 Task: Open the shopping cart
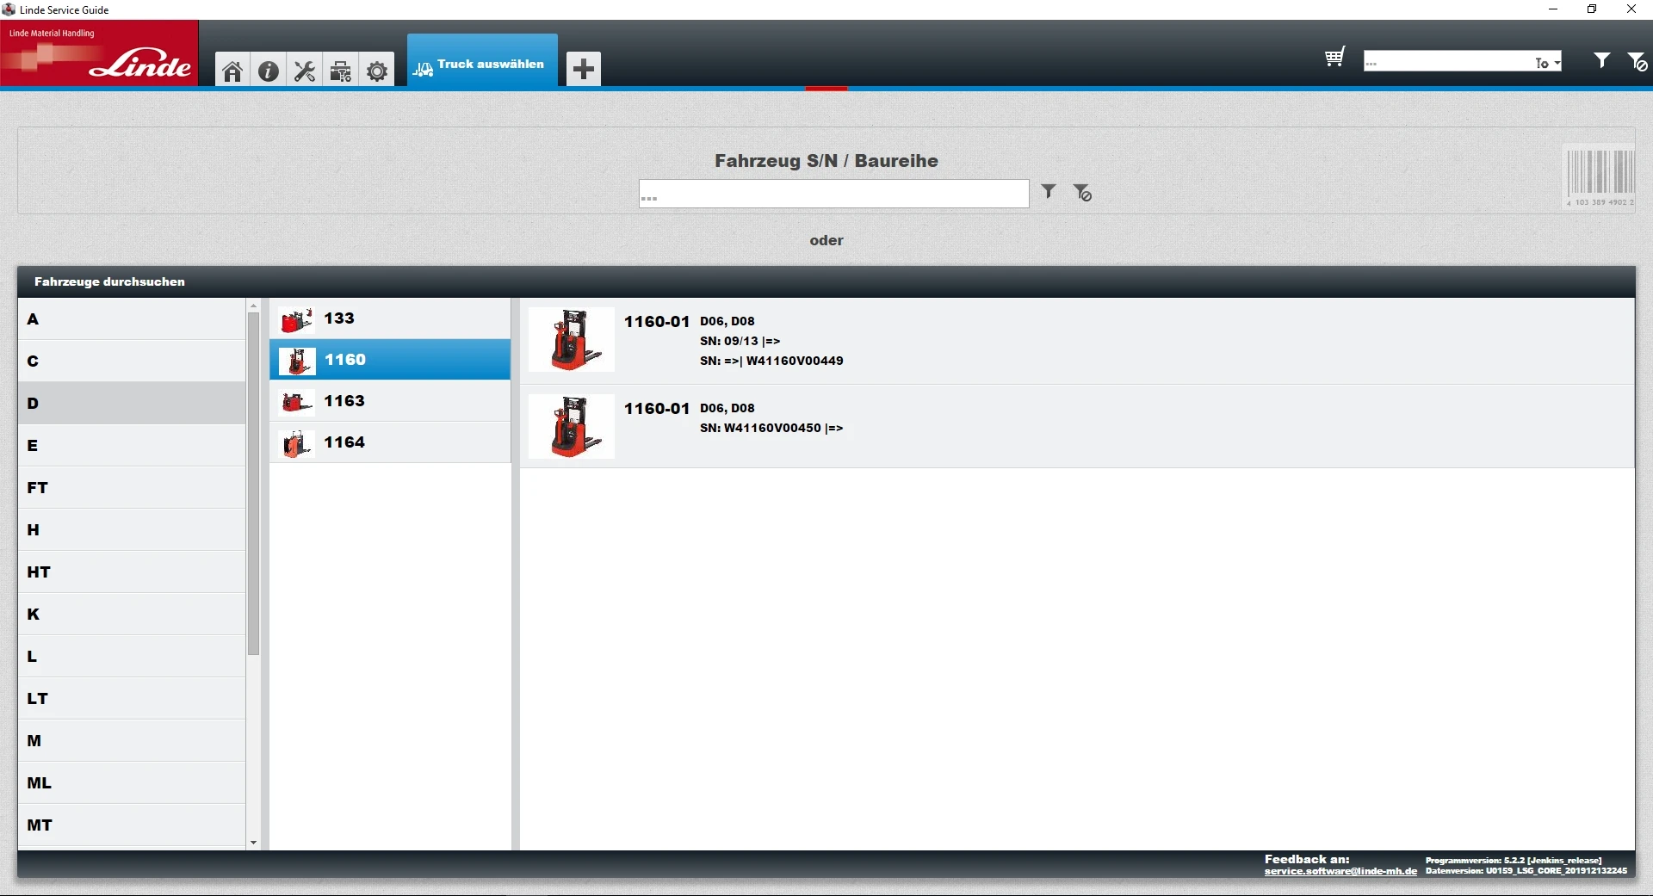coord(1334,58)
